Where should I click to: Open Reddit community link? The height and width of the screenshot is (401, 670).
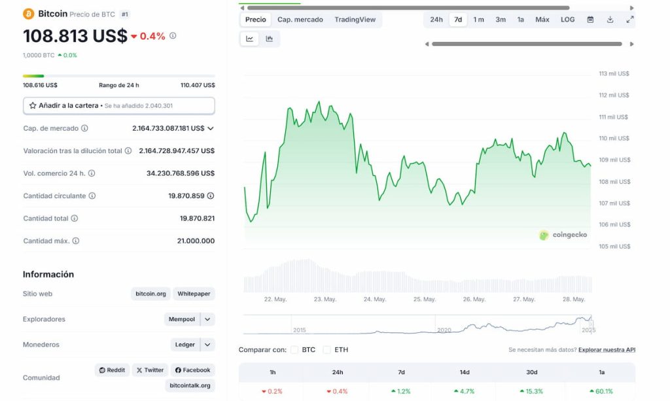point(112,370)
